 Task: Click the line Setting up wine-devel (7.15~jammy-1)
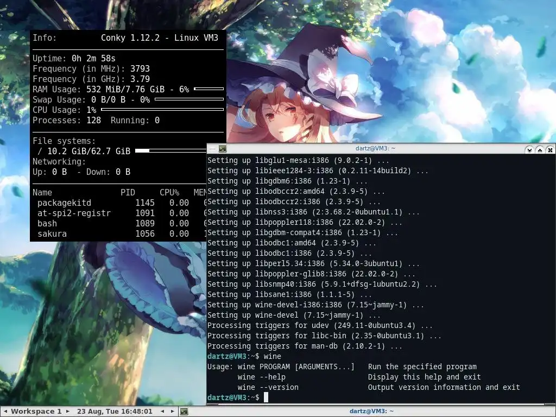294,314
